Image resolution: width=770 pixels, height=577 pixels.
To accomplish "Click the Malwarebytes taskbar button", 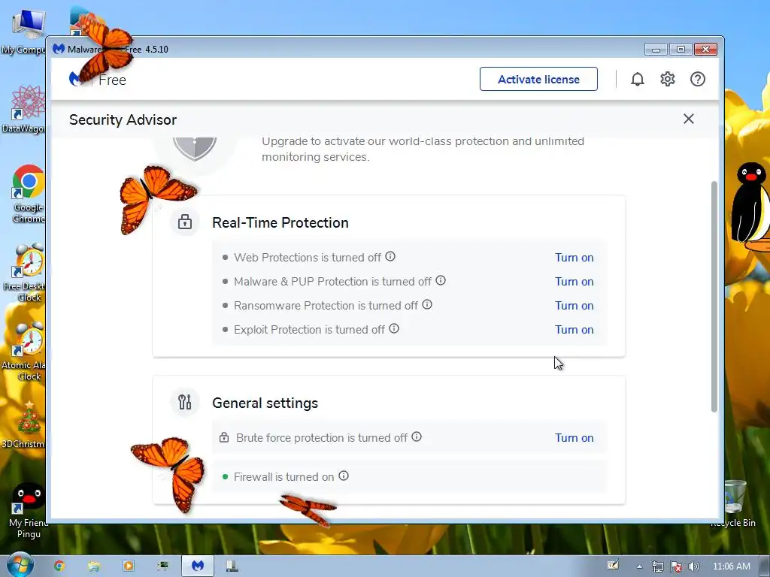I will pos(198,566).
